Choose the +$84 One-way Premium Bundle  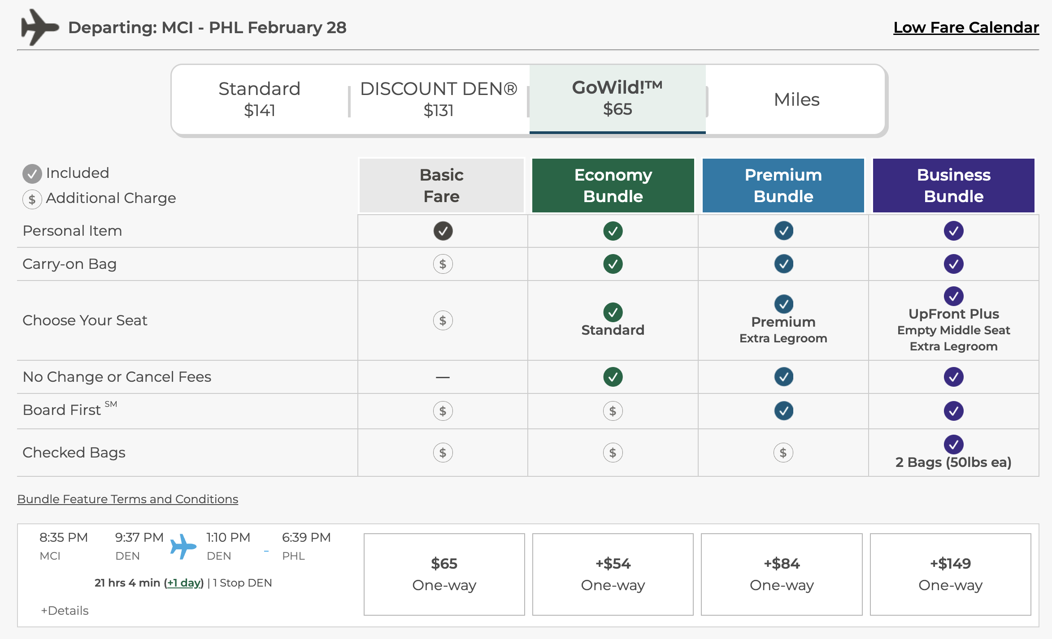[x=782, y=574]
